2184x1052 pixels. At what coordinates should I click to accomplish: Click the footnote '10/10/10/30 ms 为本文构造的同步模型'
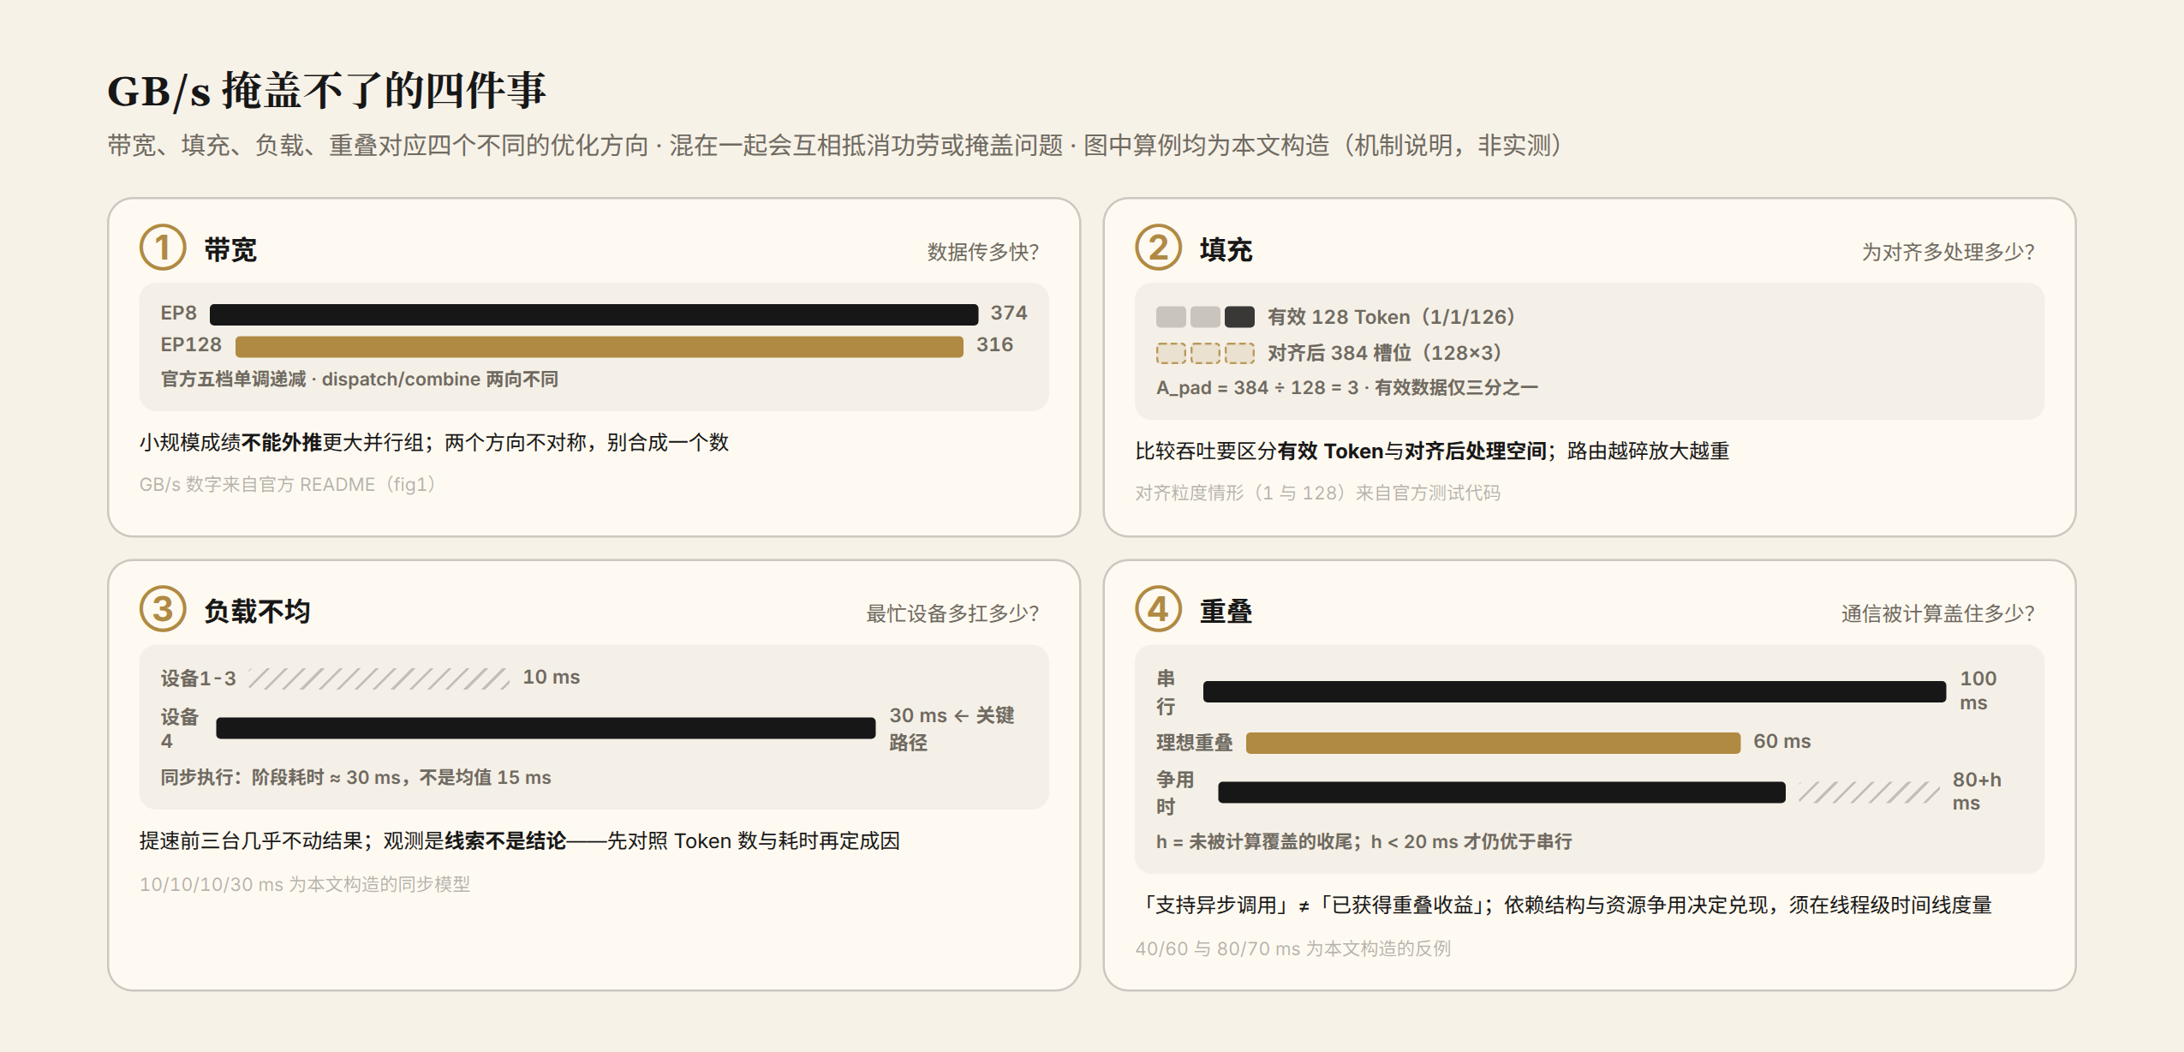click(305, 884)
